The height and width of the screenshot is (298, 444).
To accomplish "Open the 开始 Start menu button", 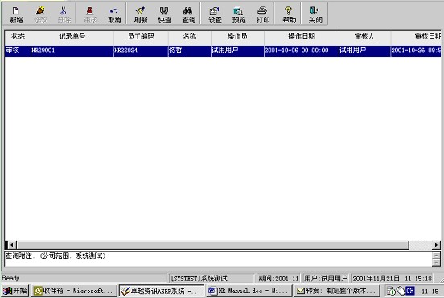I will point(15,291).
